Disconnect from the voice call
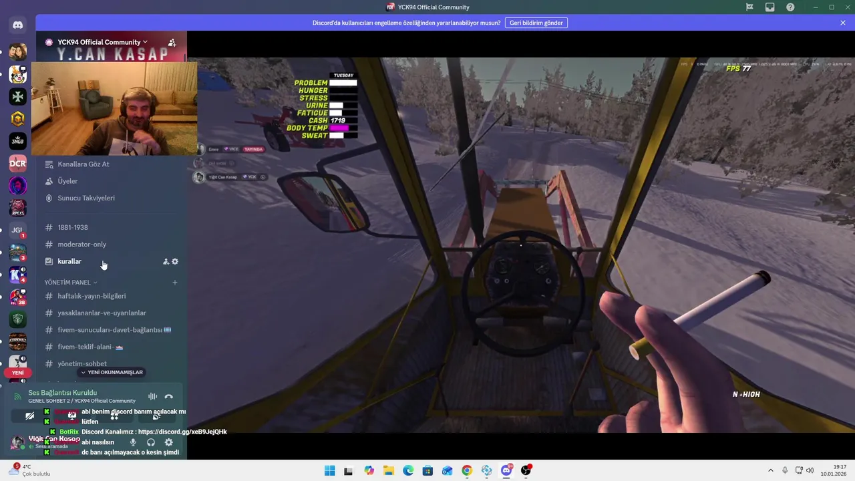Viewport: 855px width, 481px height. pyautogui.click(x=169, y=397)
